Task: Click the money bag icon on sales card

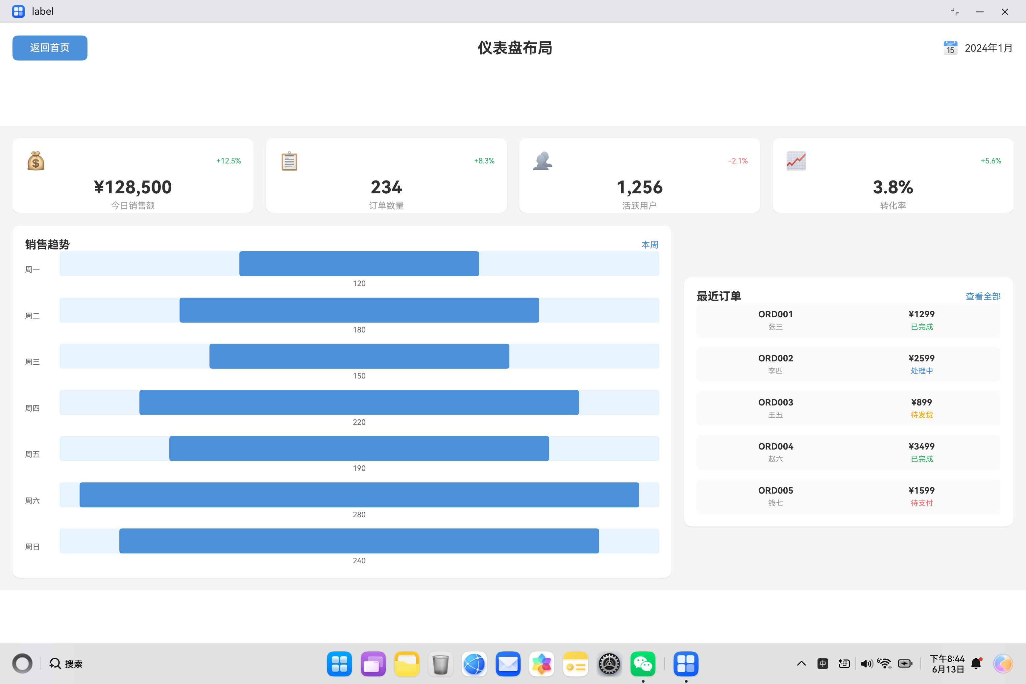Action: coord(36,161)
